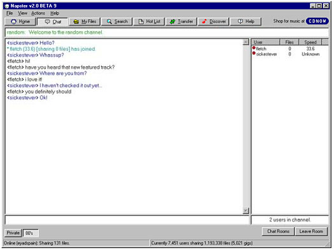Viewport: 334px width, 250px height.
Task: Open the Chat toolbar button
Action: [53, 22]
